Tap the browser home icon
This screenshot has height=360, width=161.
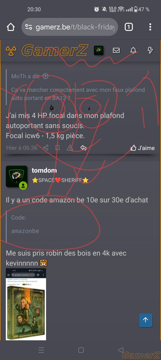pyautogui.click(x=11, y=27)
